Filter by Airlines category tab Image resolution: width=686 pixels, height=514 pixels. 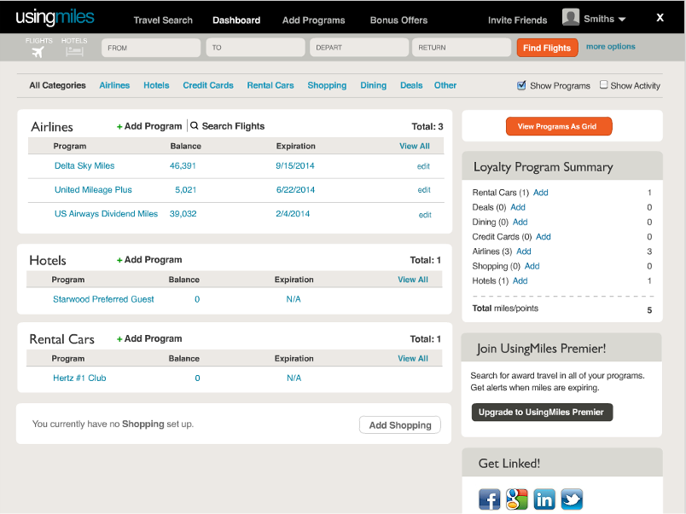click(114, 85)
